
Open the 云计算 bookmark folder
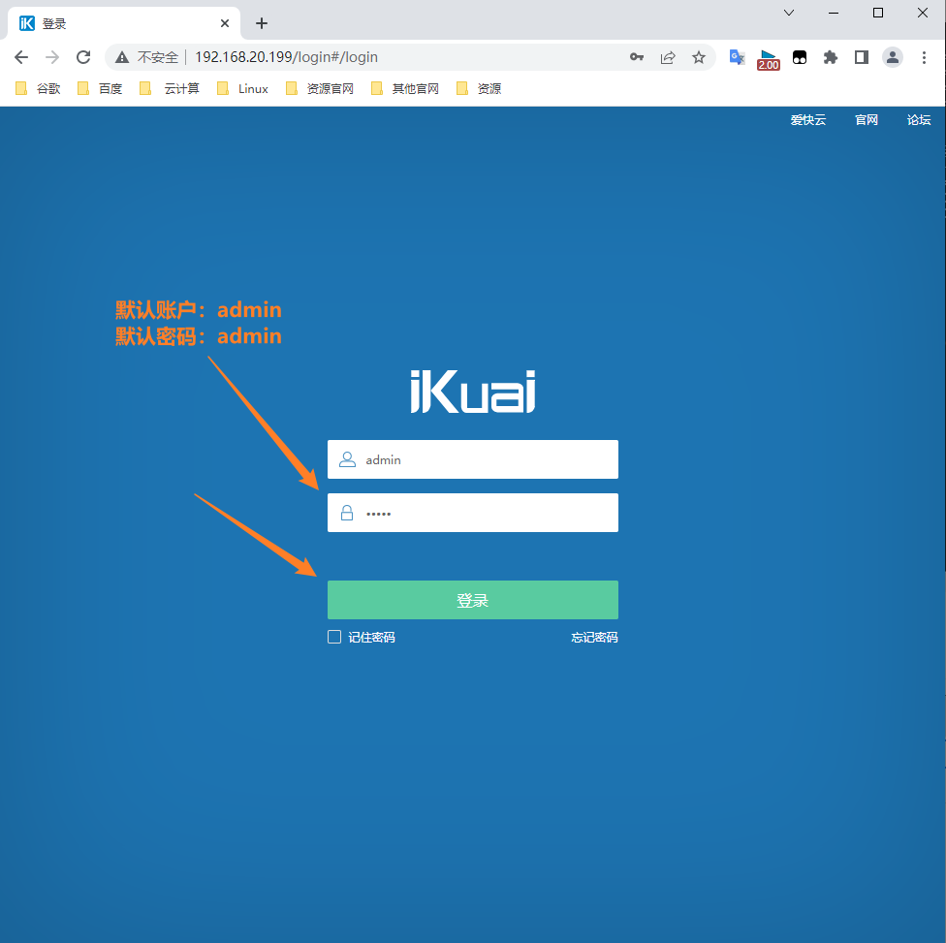coord(170,88)
